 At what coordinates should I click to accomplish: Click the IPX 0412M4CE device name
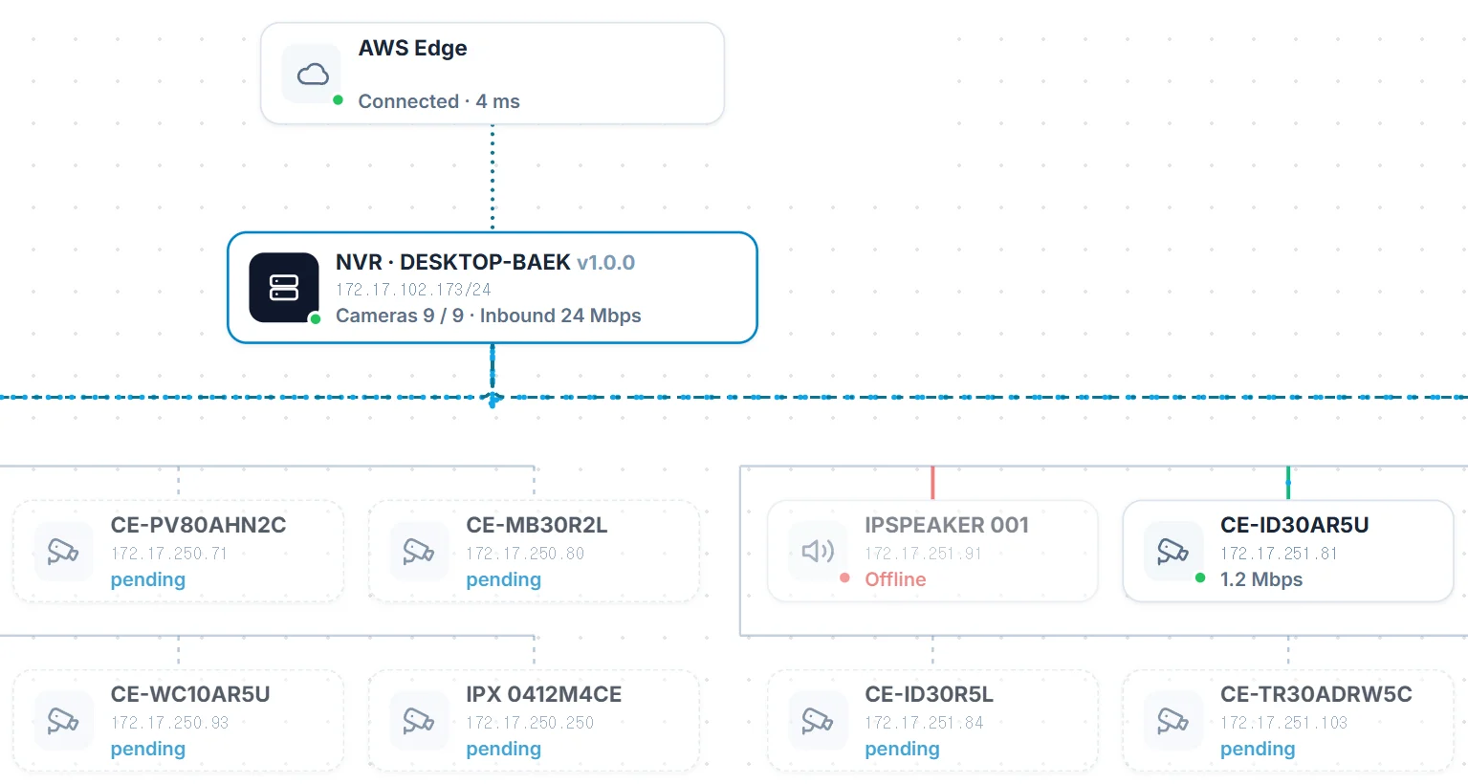(544, 694)
